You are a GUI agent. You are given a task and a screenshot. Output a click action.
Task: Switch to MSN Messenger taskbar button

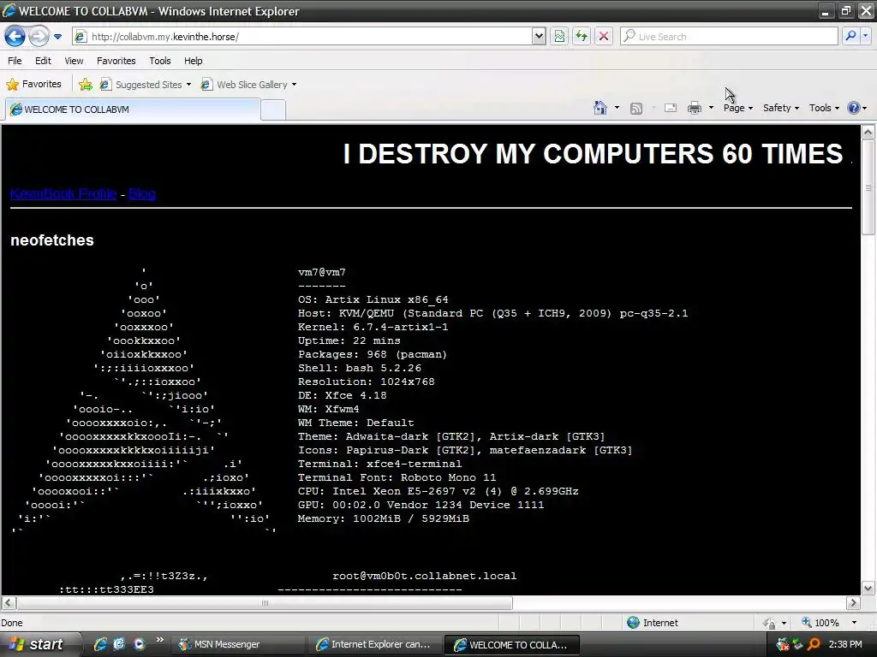[x=237, y=645]
